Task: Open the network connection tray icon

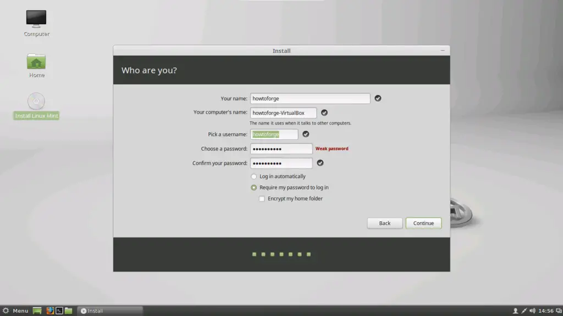Action: point(524,311)
